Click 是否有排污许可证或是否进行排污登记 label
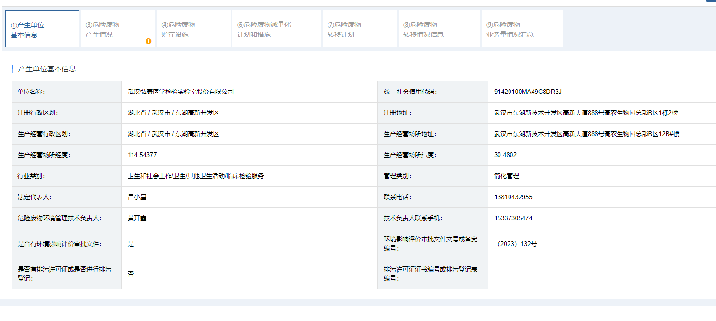Viewport: 716px width, 321px height. click(x=64, y=274)
